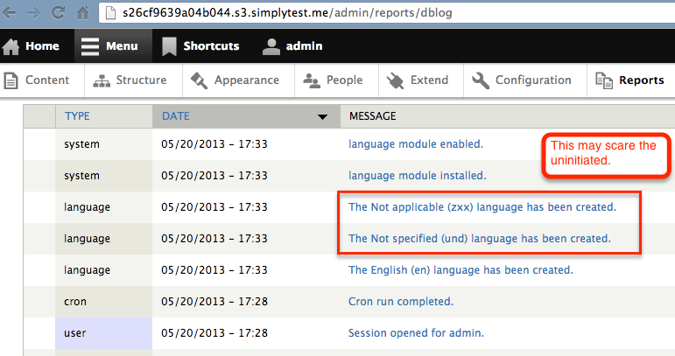
Task: Click the date of zxx language row
Action: click(214, 206)
